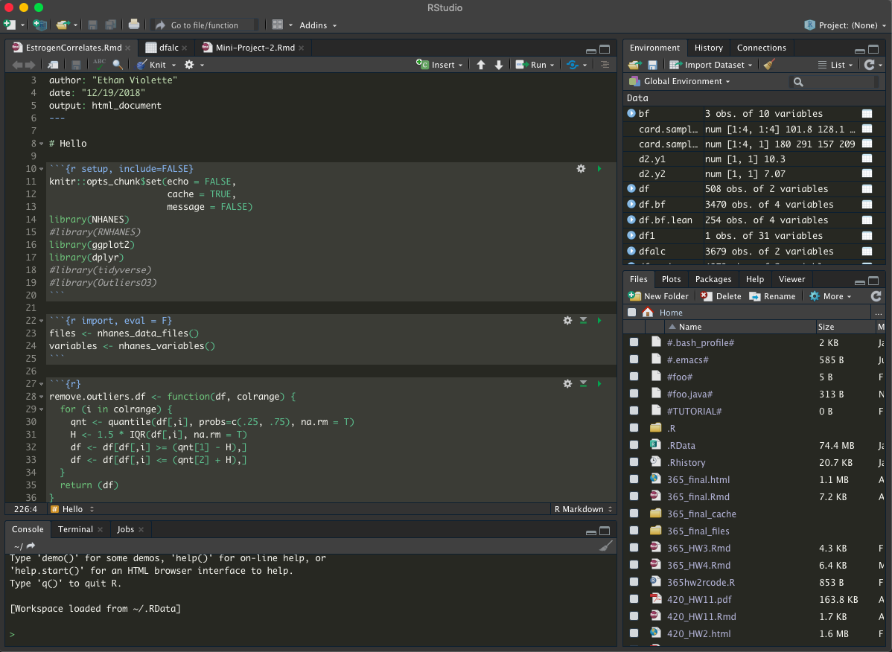Screen dimensions: 892x652
Task: Click the Create Project icon
Action: [39, 25]
